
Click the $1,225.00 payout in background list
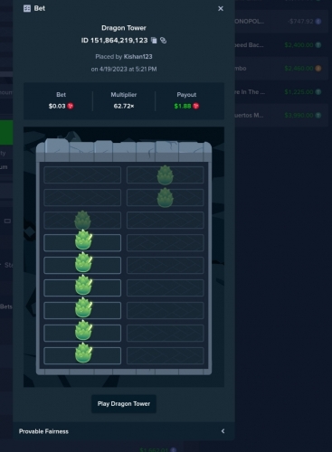click(x=299, y=92)
